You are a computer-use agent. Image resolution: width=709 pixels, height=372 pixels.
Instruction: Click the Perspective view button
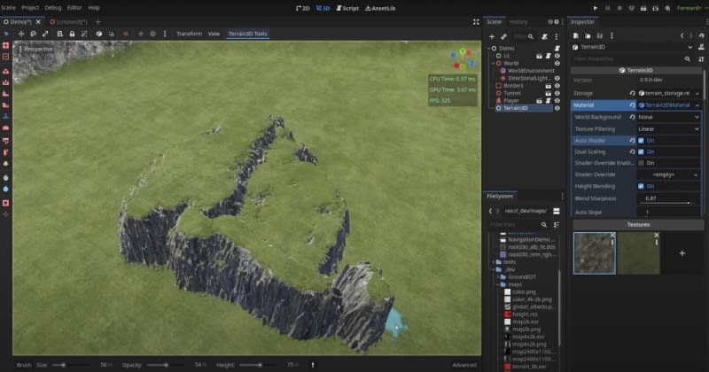pyautogui.click(x=37, y=49)
